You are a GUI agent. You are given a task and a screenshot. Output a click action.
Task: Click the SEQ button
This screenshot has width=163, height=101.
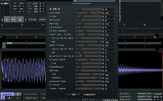click(15, 6)
